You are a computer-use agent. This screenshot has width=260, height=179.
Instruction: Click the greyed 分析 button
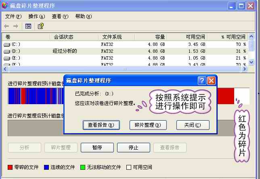[x=25, y=148]
